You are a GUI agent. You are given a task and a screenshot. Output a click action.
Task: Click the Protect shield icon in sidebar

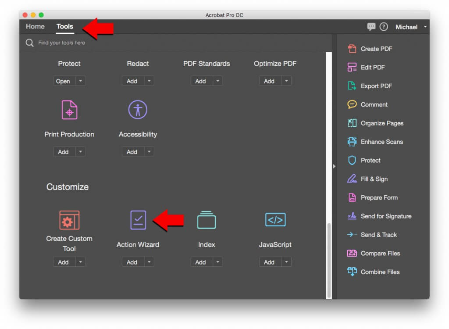coord(352,160)
